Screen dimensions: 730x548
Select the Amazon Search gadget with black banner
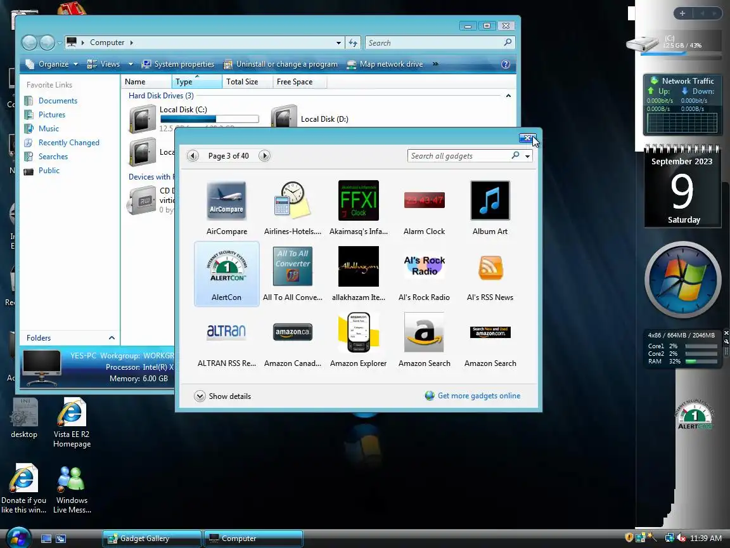click(490, 332)
